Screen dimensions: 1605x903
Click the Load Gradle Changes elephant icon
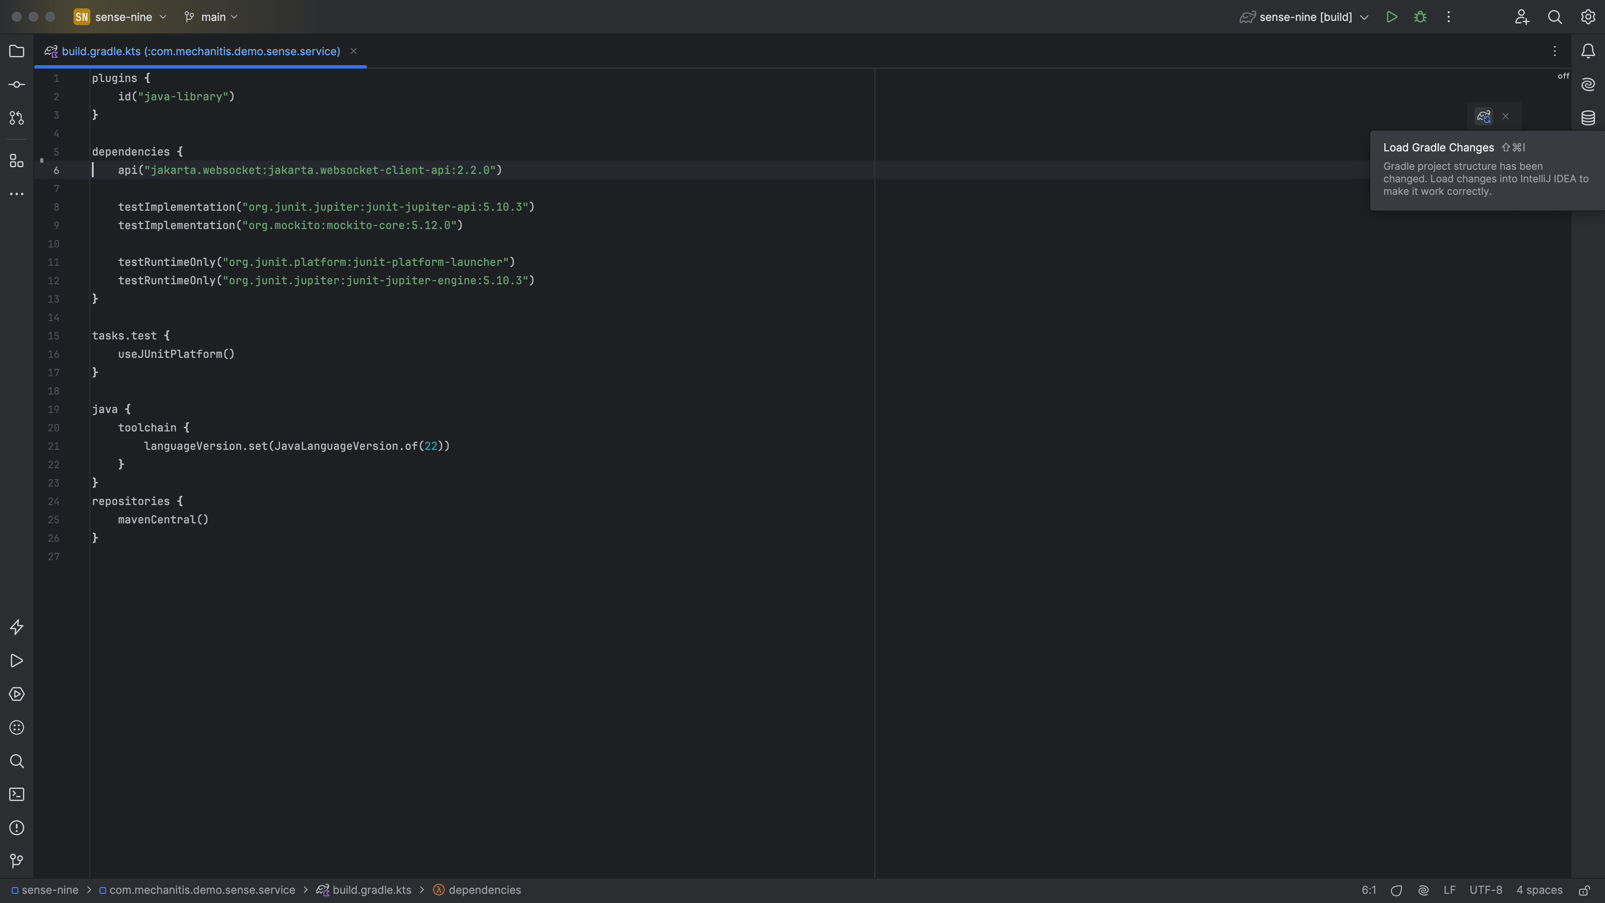tap(1483, 117)
